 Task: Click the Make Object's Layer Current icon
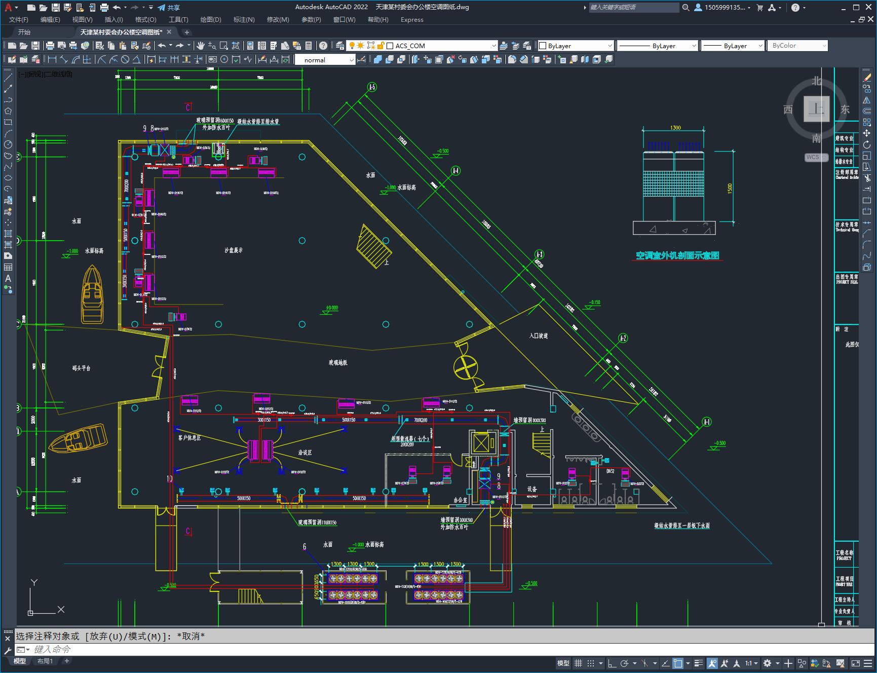tap(504, 46)
